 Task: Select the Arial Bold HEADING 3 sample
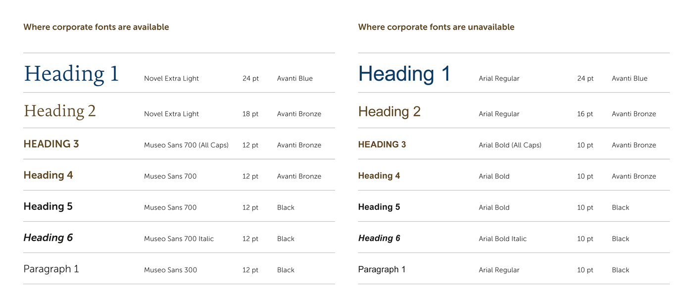[x=382, y=145]
